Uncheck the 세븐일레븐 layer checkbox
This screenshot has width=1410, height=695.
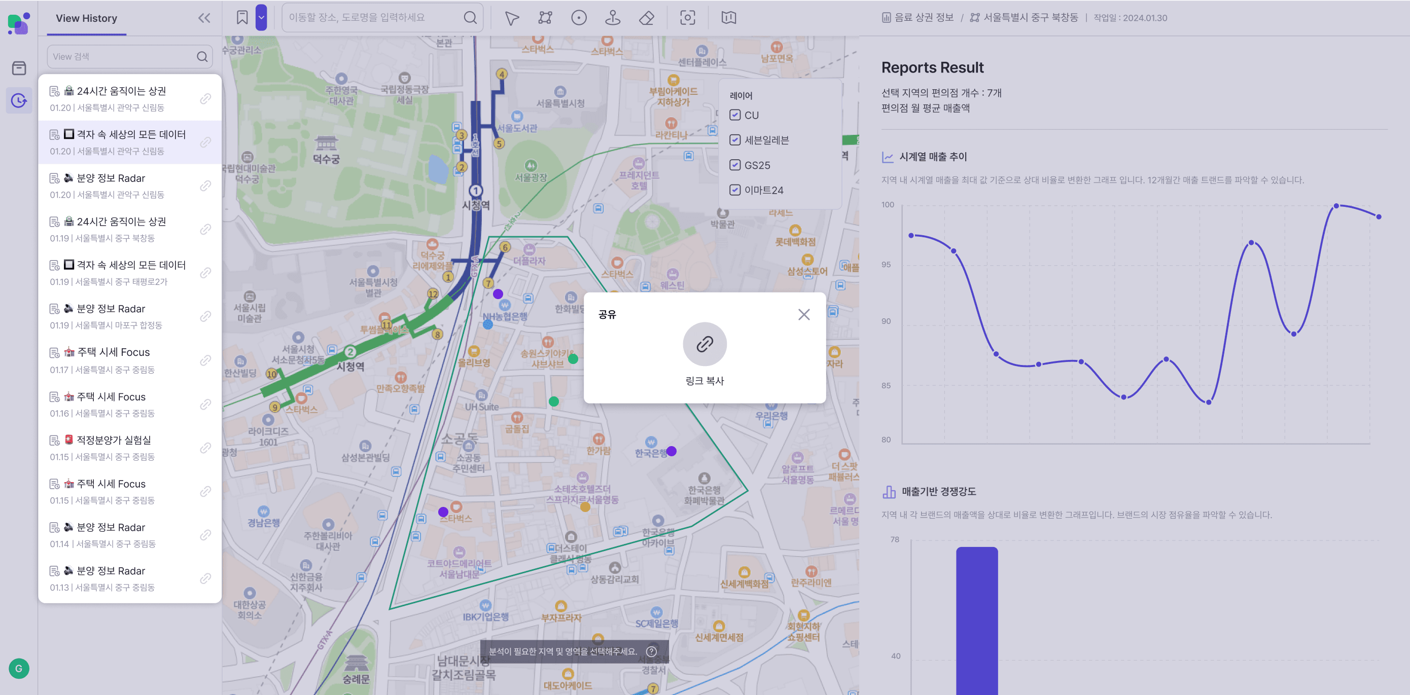coord(735,140)
